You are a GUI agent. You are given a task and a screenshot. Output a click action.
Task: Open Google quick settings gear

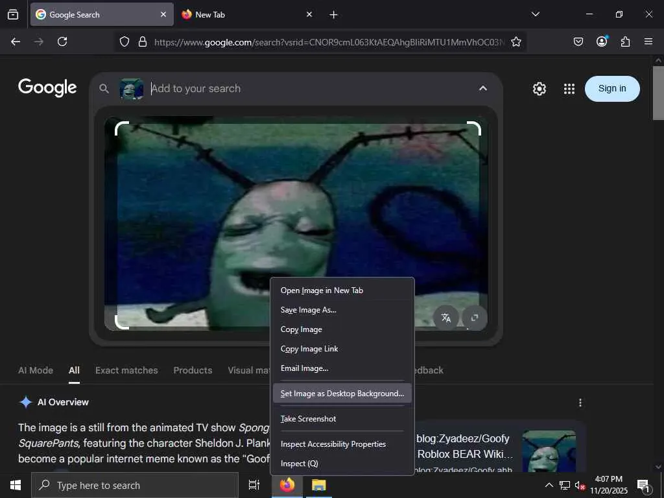539,88
